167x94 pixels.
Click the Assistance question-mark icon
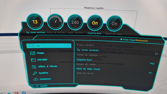click(x=36, y=79)
